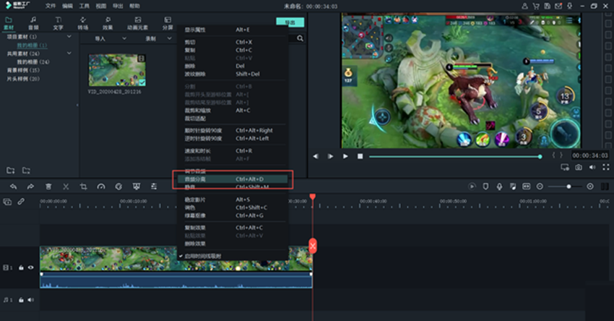
Task: Click the color palette icon
Action: (118, 187)
